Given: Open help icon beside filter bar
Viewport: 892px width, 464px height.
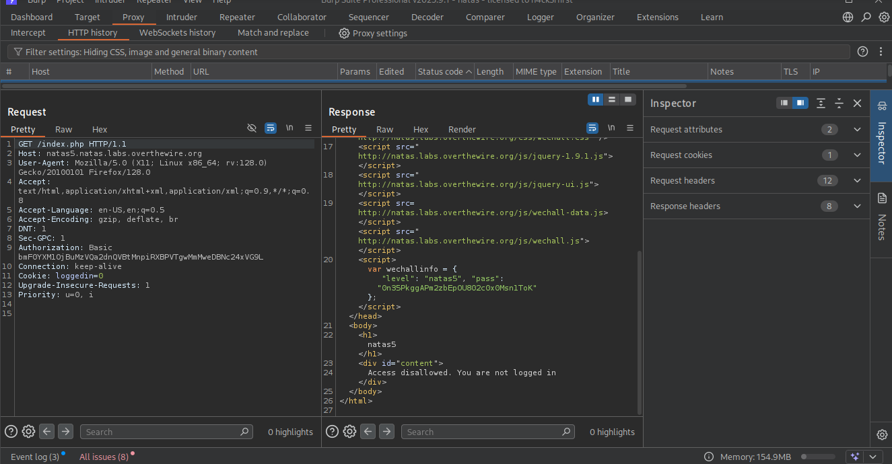Looking at the screenshot, I should tap(862, 52).
